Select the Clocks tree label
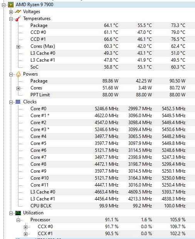 (x=30, y=102)
